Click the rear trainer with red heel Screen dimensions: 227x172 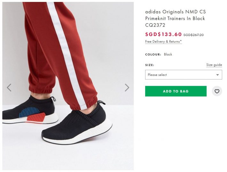(x=26, y=111)
